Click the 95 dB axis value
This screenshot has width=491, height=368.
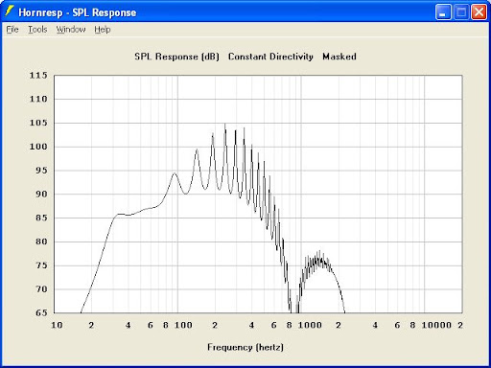[x=41, y=171]
